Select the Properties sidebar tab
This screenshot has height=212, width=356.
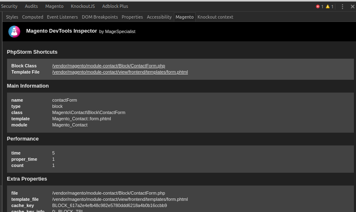pyautogui.click(x=132, y=17)
